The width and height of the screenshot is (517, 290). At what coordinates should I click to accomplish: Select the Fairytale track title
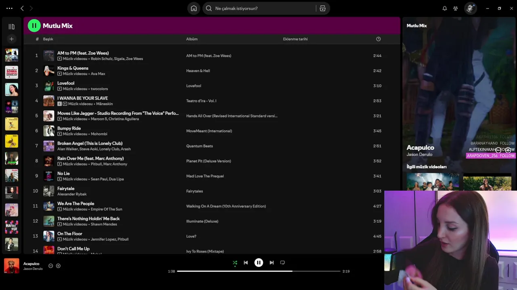(x=66, y=188)
